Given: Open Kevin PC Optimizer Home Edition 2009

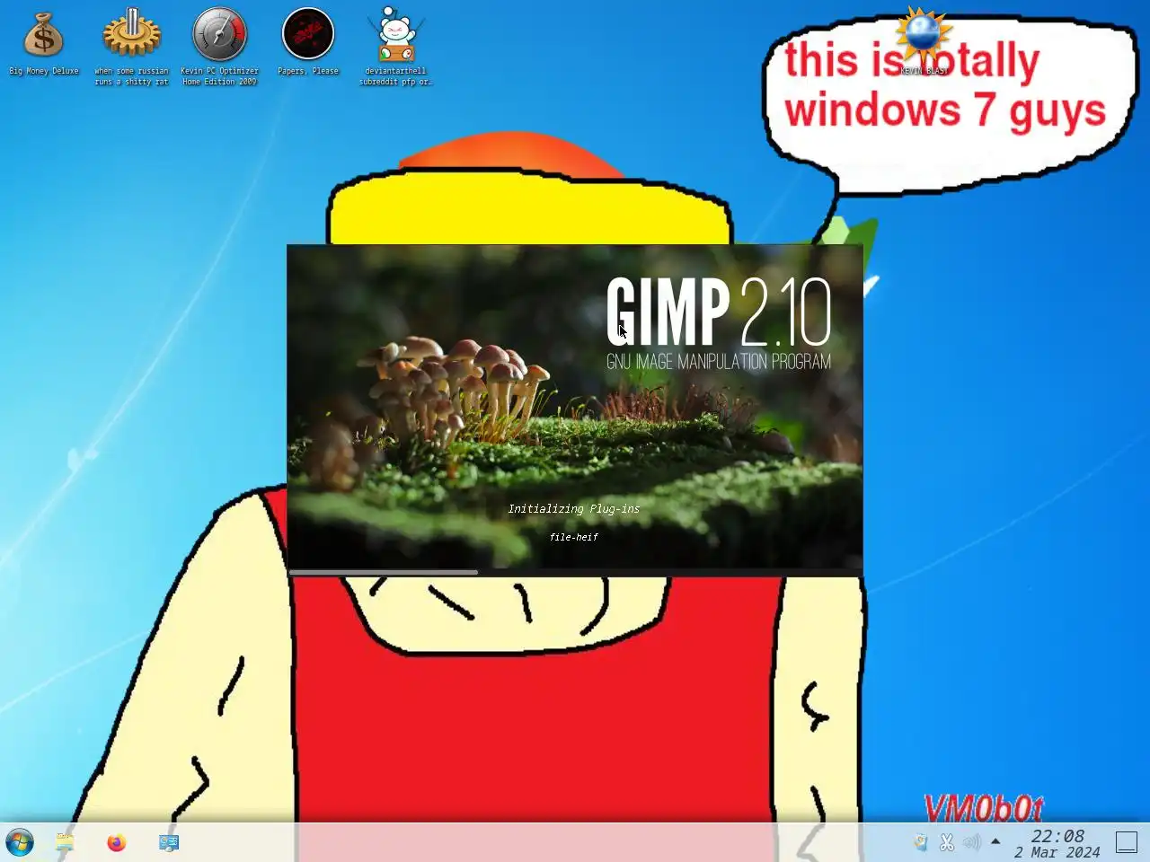Looking at the screenshot, I should [219, 47].
